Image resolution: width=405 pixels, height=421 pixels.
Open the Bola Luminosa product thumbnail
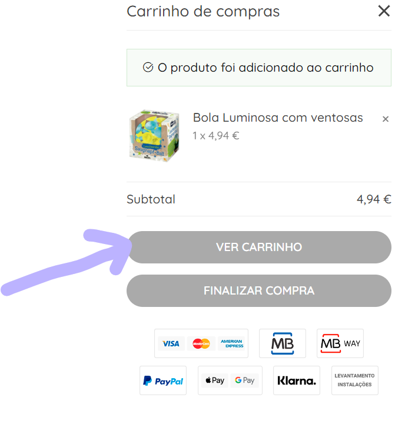pyautogui.click(x=154, y=136)
